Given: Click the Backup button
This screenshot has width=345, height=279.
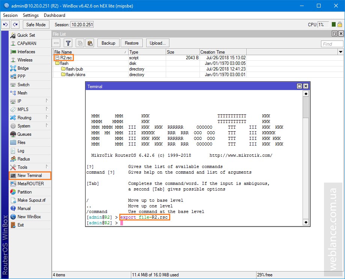Looking at the screenshot, I should click(108, 43).
